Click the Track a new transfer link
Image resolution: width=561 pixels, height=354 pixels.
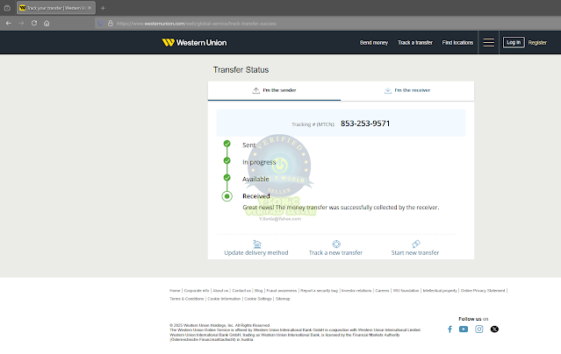[335, 252]
